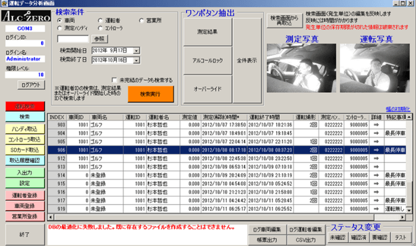This screenshot has height=246, width=416.
Task: Click detail arrow in row 903
Action: [x=376, y=125]
